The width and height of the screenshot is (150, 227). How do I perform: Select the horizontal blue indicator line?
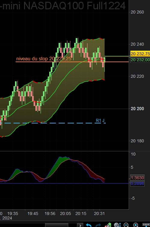point(64,183)
